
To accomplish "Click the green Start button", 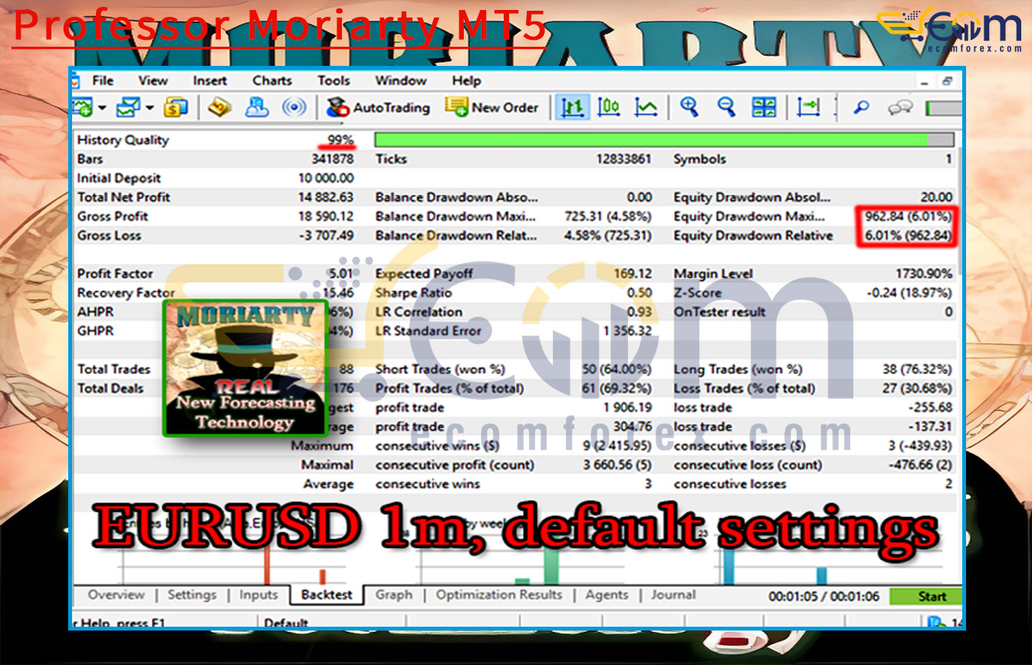I will (x=925, y=597).
